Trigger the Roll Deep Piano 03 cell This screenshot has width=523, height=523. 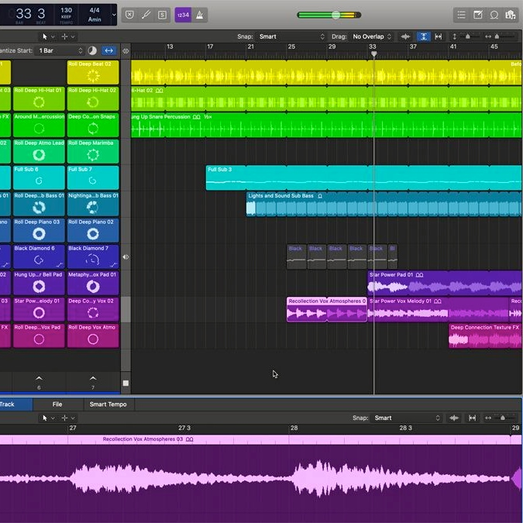point(39,230)
